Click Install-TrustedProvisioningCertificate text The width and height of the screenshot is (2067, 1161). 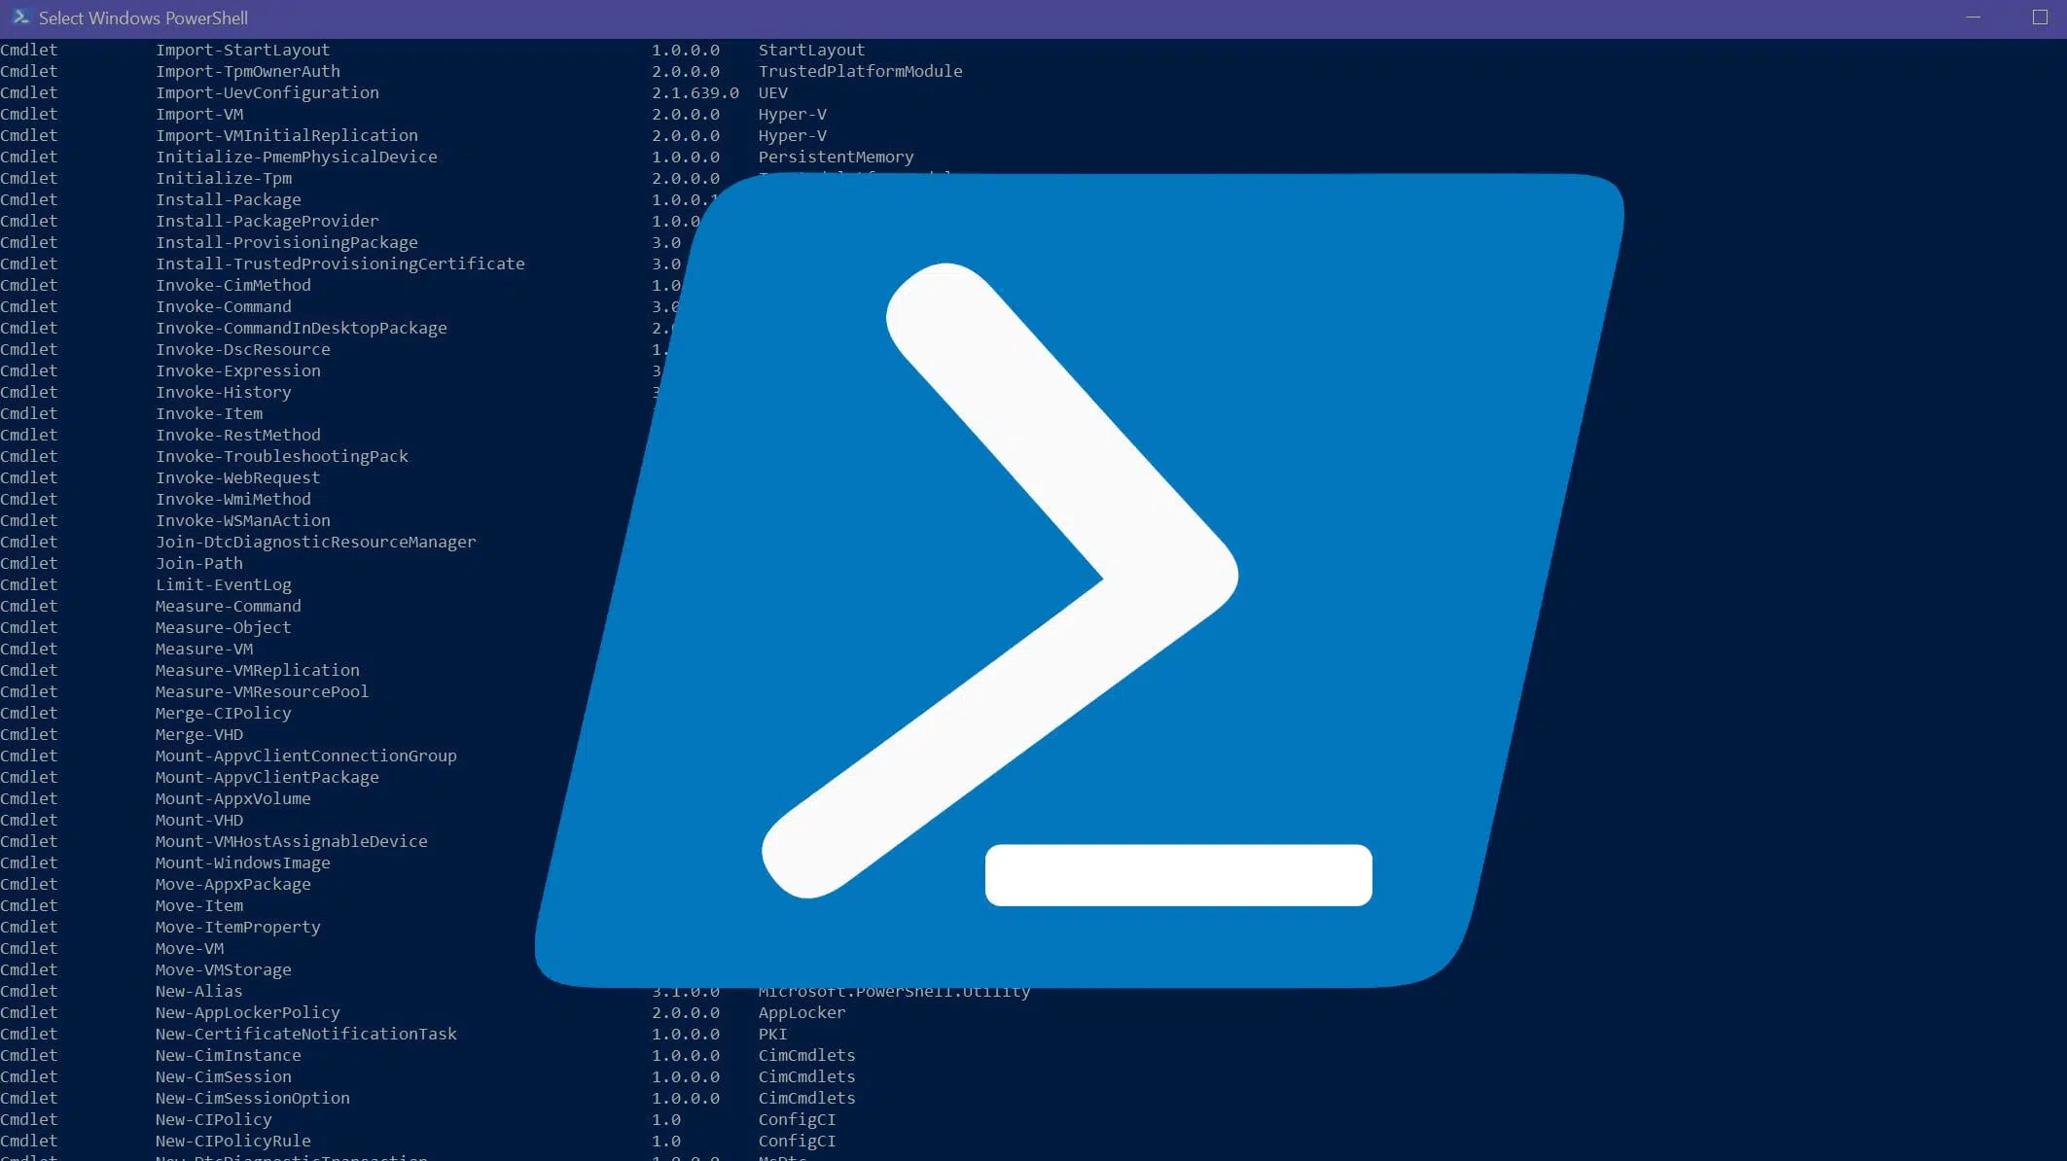click(340, 264)
